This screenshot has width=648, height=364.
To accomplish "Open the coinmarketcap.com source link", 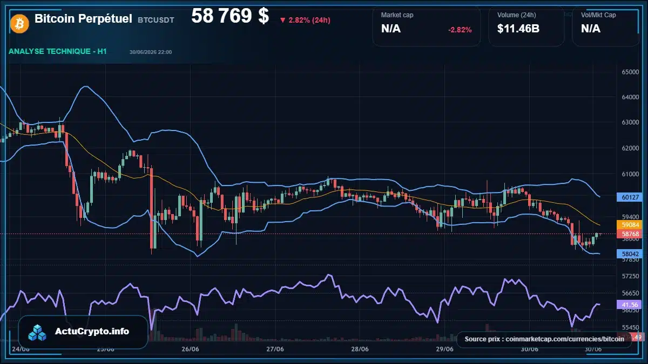I will 544,339.
